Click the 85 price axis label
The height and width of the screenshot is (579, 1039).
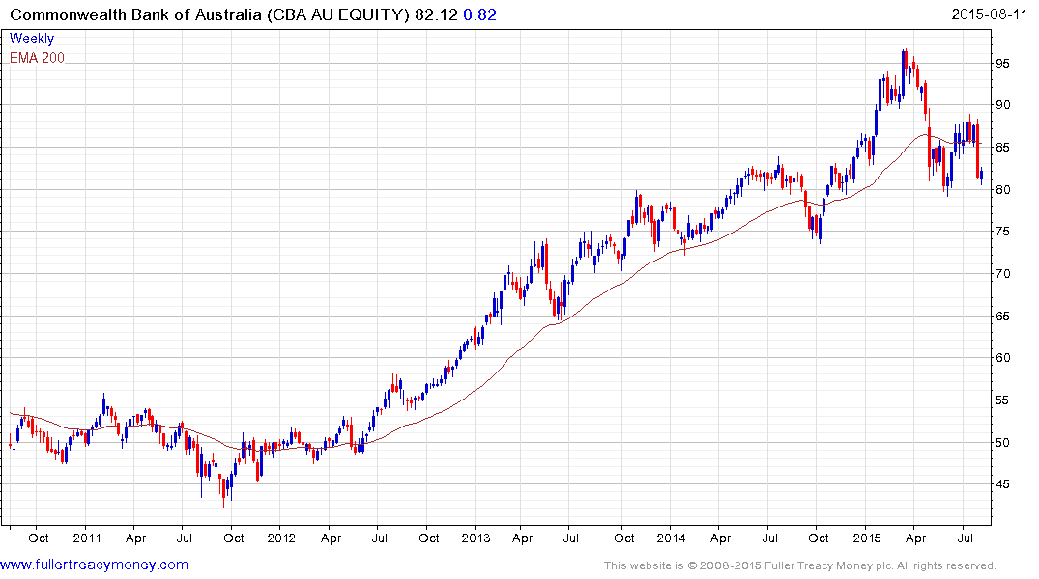(1002, 148)
